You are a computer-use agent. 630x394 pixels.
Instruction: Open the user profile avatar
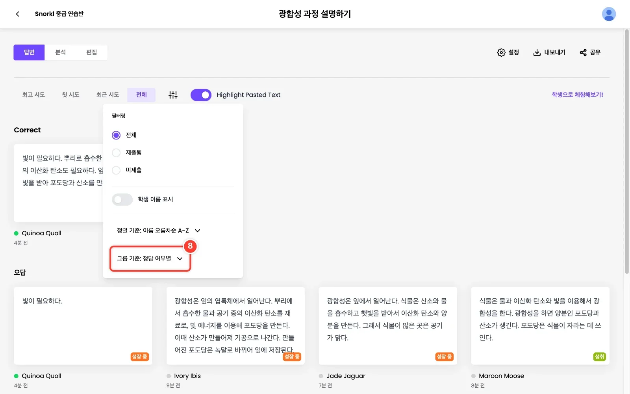(x=609, y=14)
